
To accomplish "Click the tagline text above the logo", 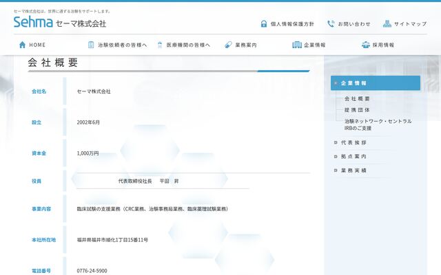I will pyautogui.click(x=62, y=11).
